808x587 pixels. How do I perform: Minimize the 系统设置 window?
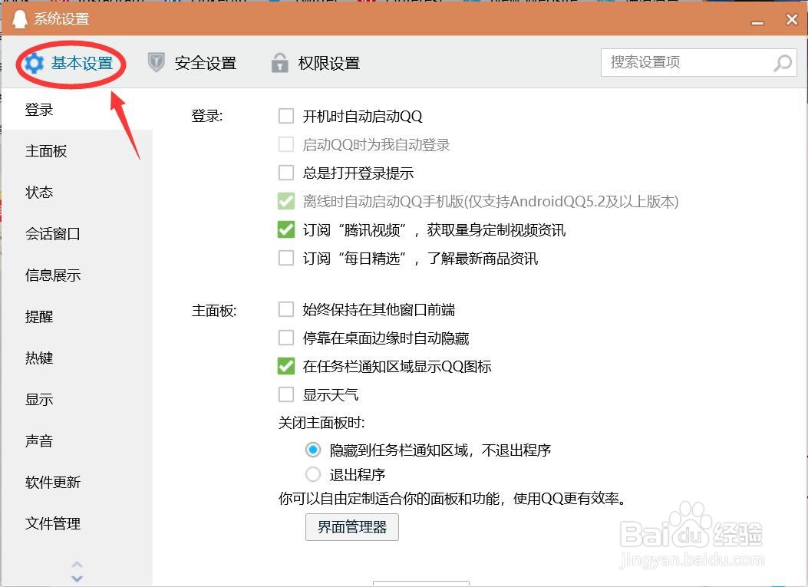coord(757,21)
